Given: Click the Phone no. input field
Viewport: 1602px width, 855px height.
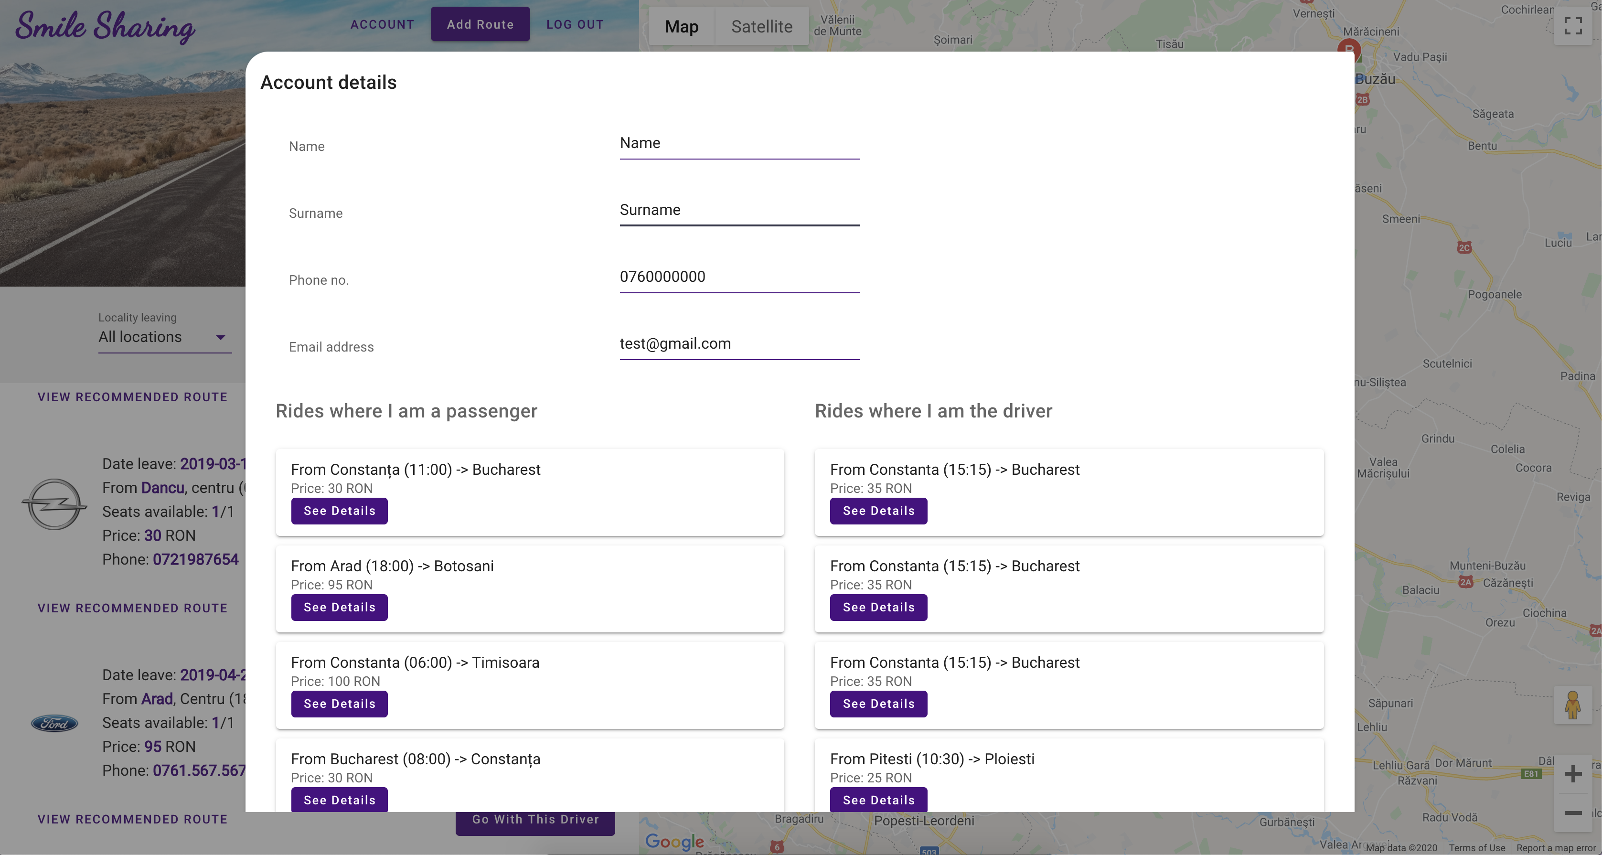Looking at the screenshot, I should tap(739, 277).
